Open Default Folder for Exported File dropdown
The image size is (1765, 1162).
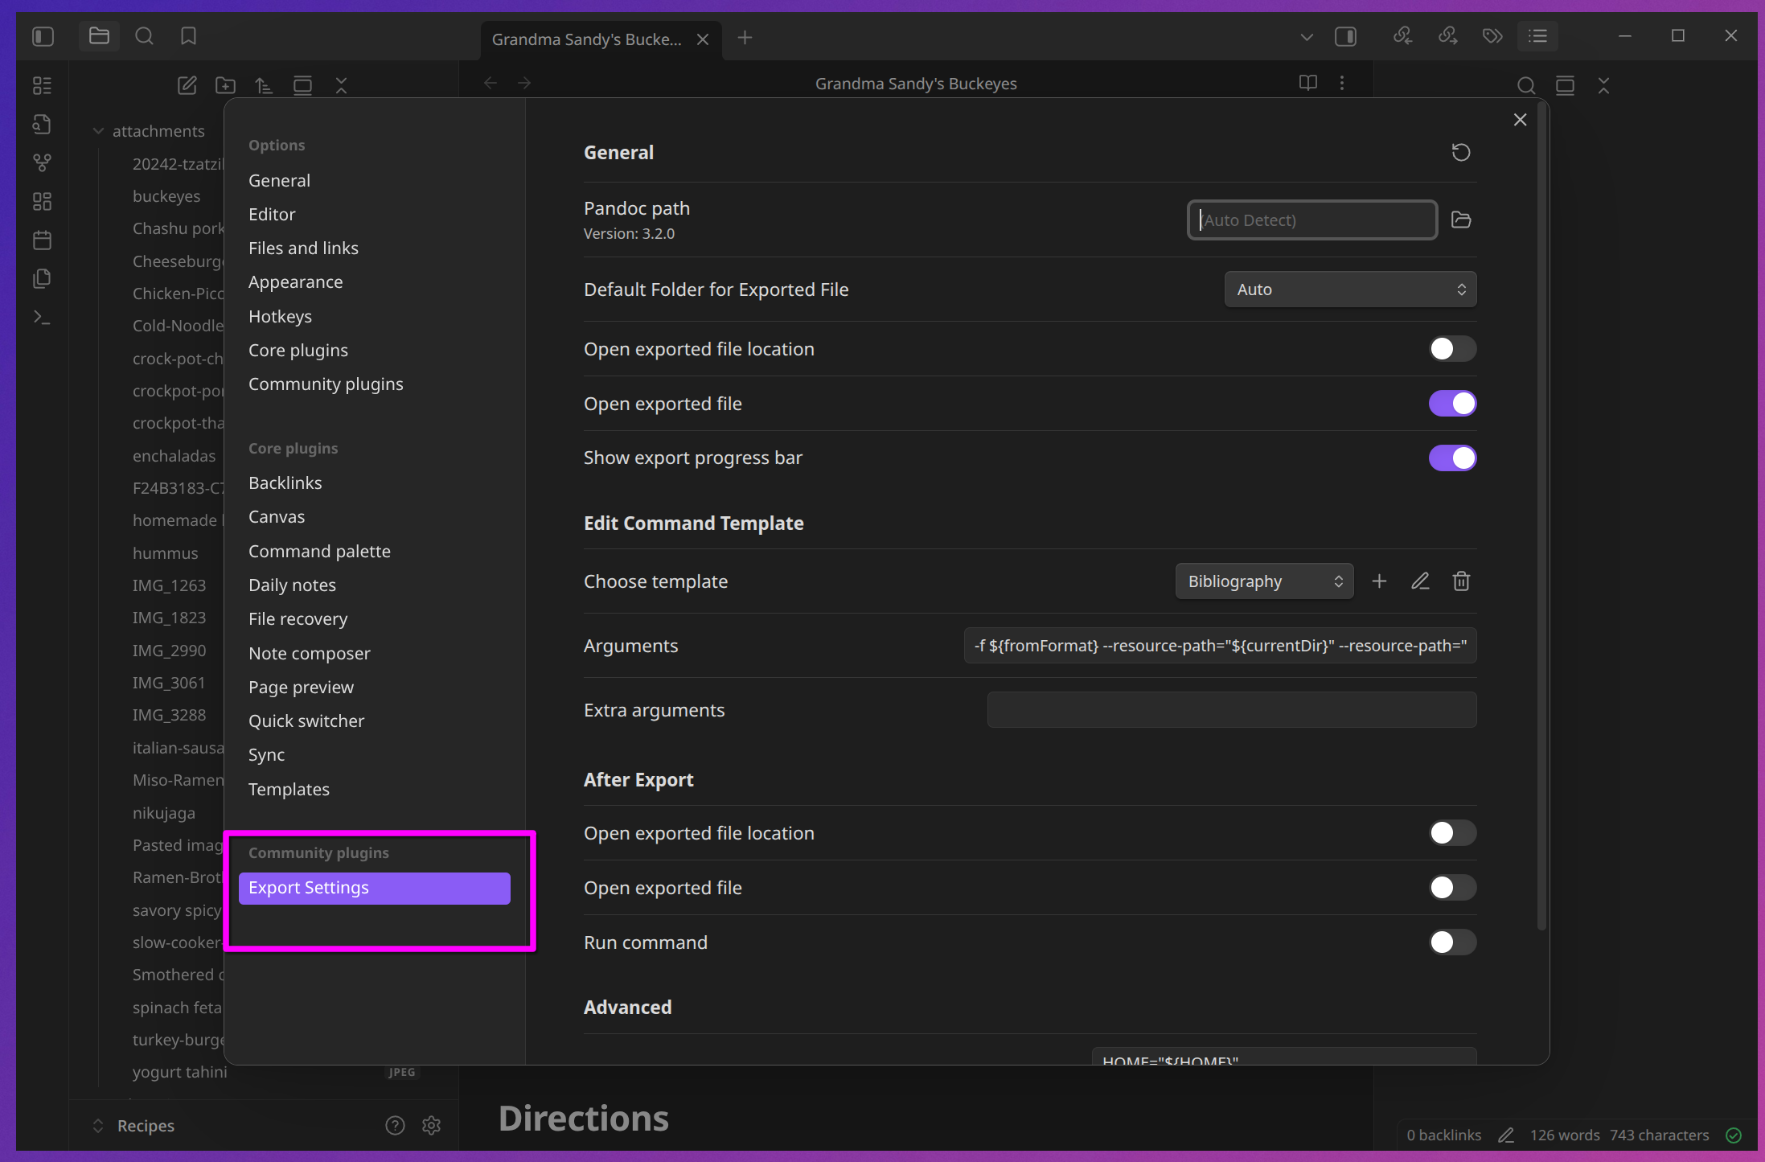pyautogui.click(x=1349, y=289)
